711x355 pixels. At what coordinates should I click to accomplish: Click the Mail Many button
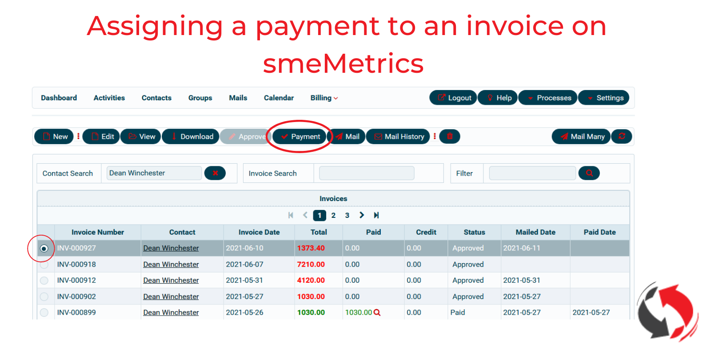pyautogui.click(x=581, y=136)
